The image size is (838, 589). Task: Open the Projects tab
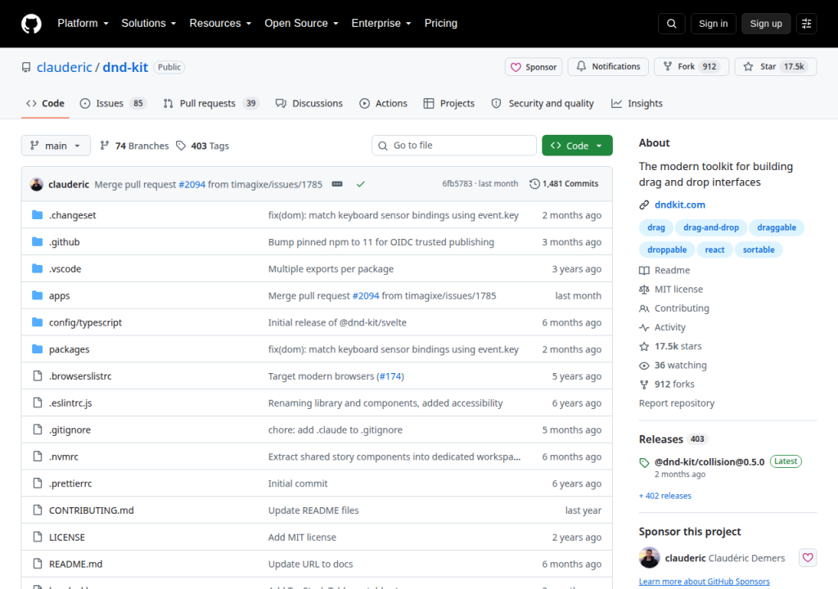449,103
